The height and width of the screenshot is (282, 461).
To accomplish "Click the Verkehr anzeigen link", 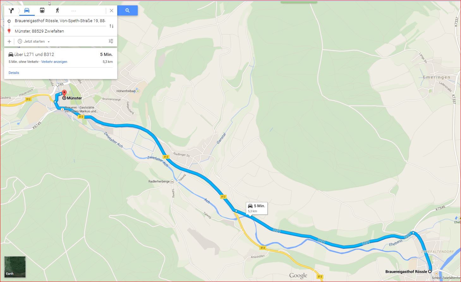I will [54, 62].
